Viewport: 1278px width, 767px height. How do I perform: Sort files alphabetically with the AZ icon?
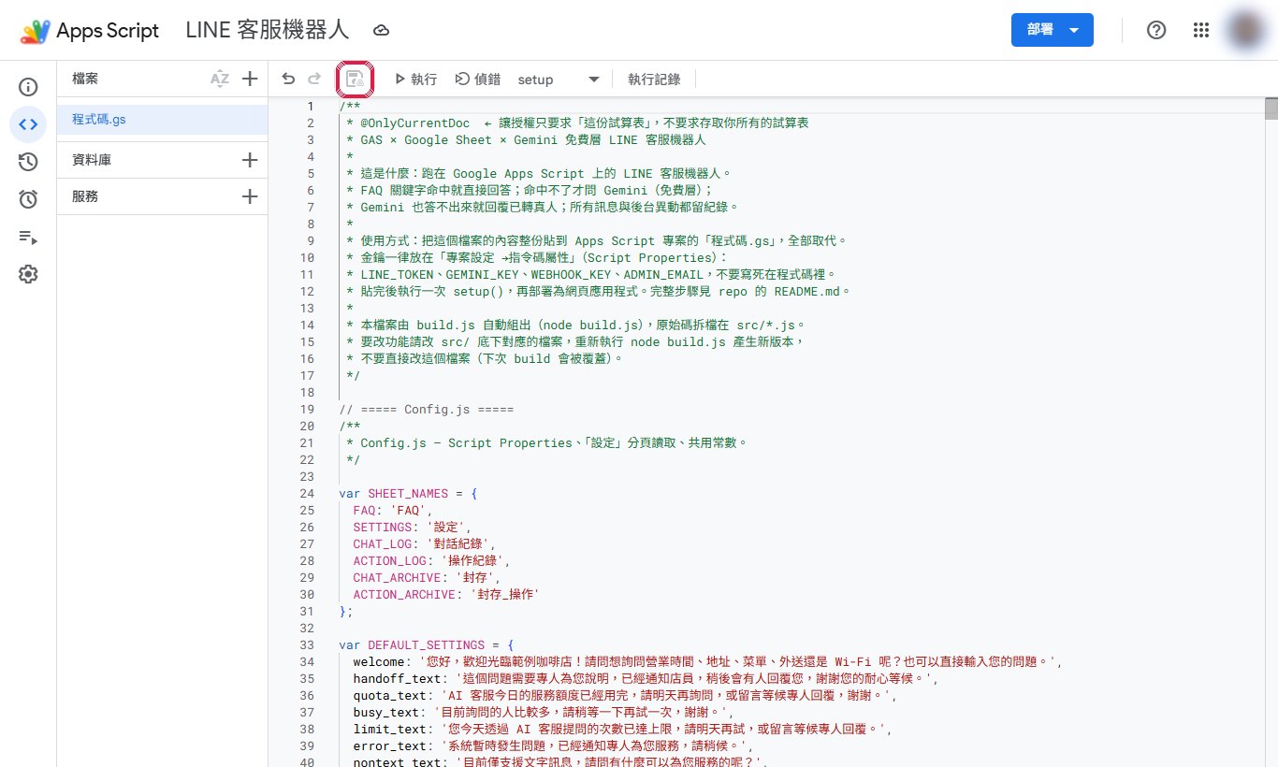click(x=220, y=80)
